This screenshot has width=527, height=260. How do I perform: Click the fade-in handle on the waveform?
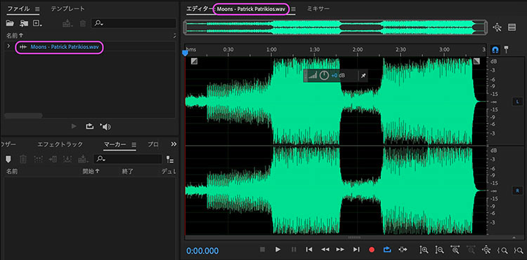click(x=194, y=61)
